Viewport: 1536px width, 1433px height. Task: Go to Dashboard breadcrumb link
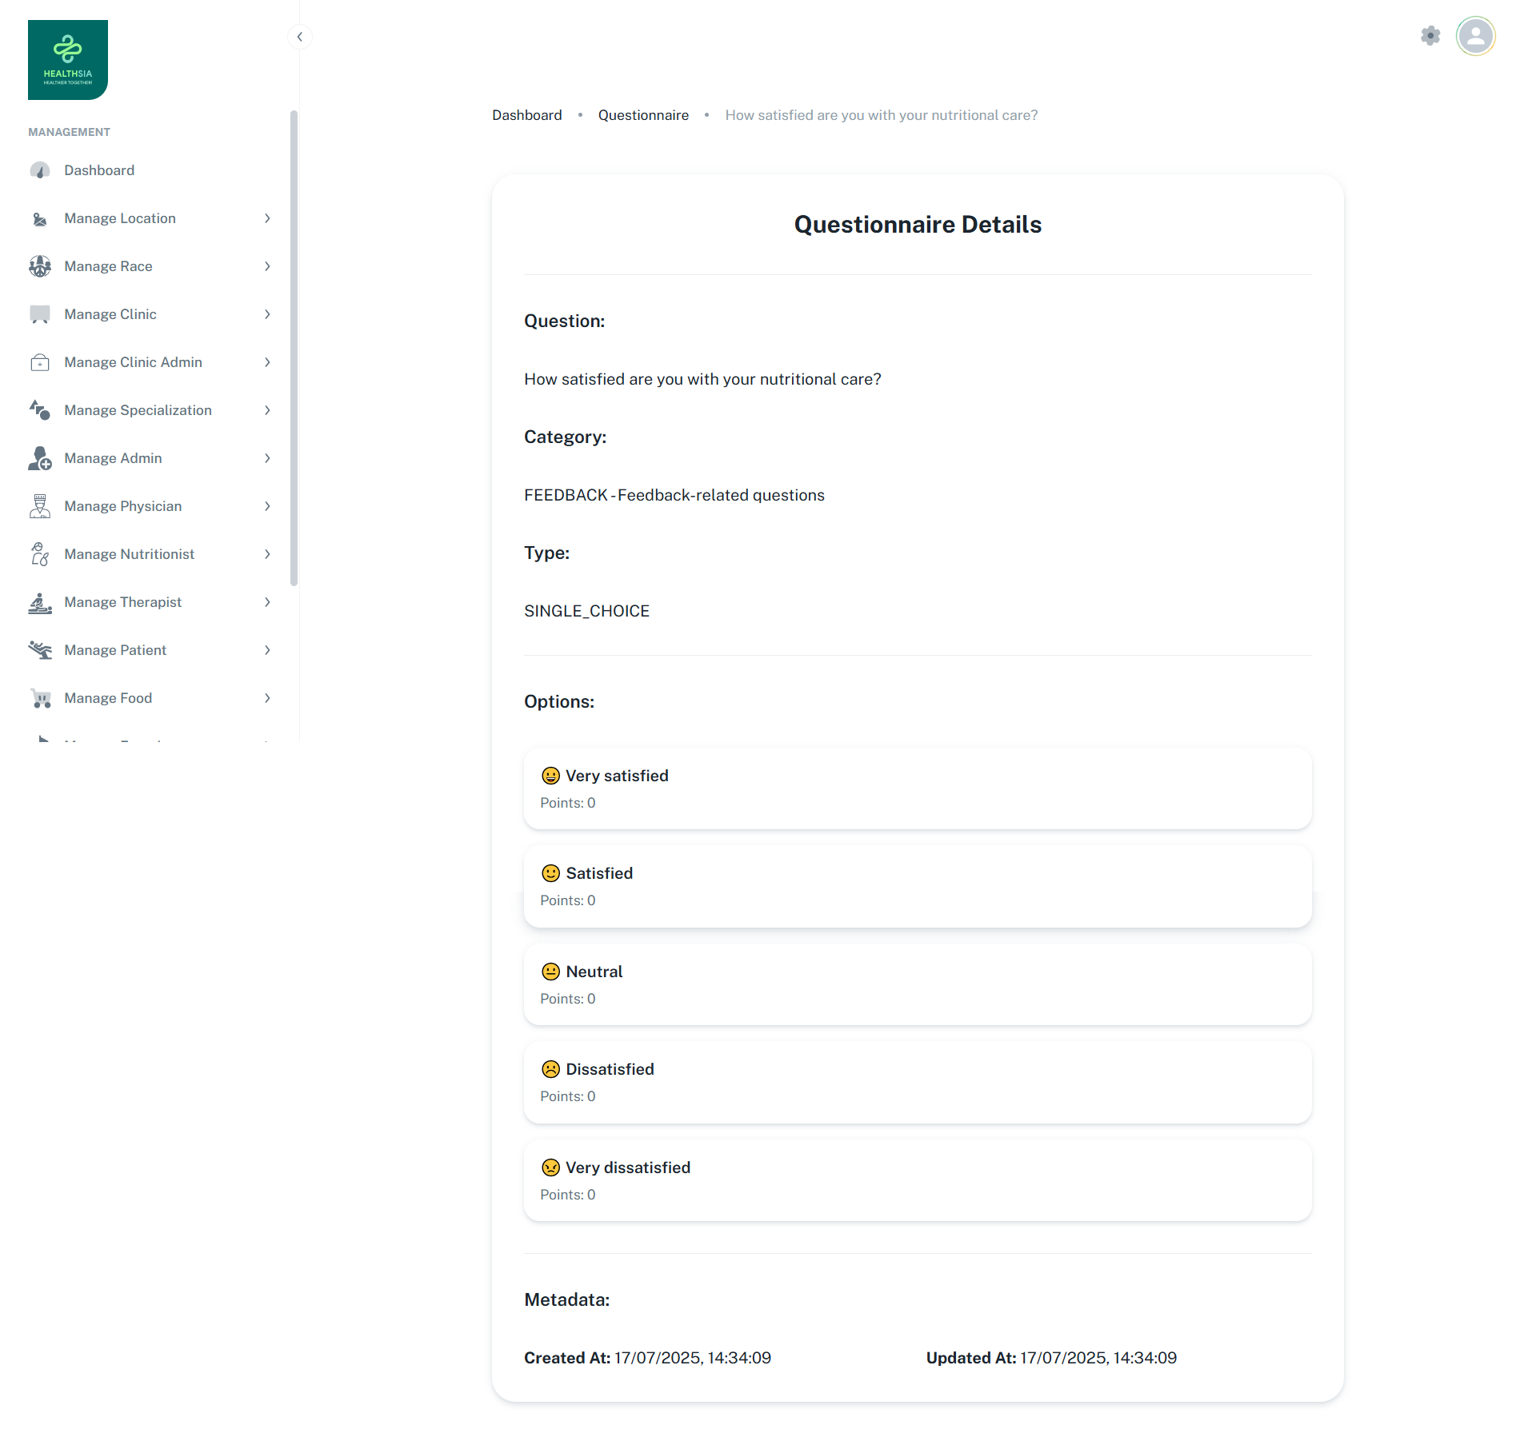click(526, 115)
